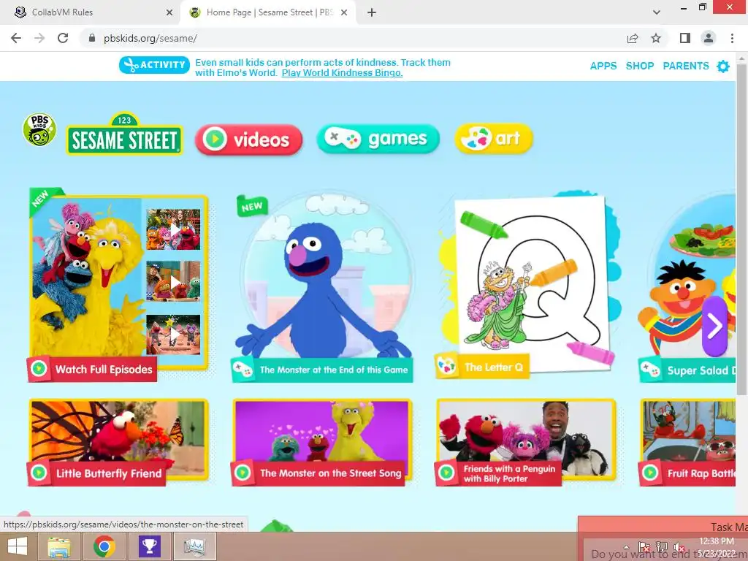Open the purple trophy taskbar app
This screenshot has width=748, height=561.
[x=149, y=546]
